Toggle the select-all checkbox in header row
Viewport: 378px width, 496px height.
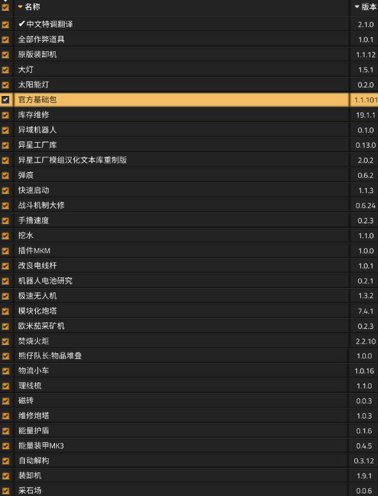click(x=5, y=6)
